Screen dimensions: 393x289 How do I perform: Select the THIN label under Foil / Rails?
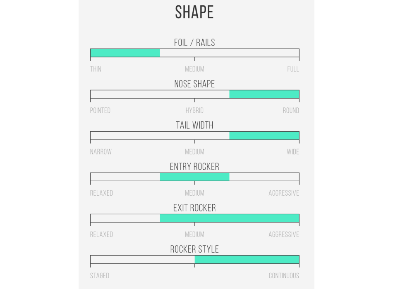tap(96, 69)
